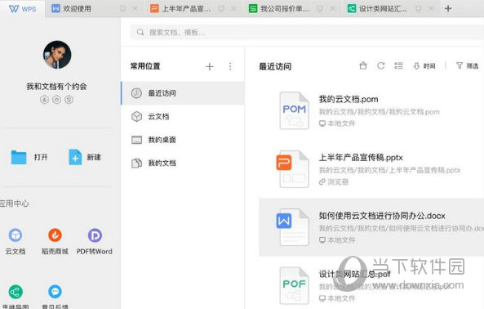The image size is (484, 309).
Task: Launch the PDF转Word app
Action: pyautogui.click(x=95, y=242)
